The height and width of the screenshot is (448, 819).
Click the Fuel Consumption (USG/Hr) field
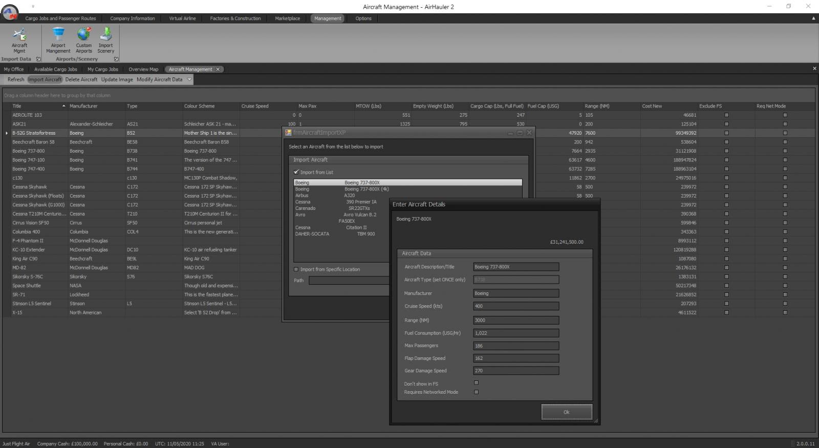[x=516, y=333]
